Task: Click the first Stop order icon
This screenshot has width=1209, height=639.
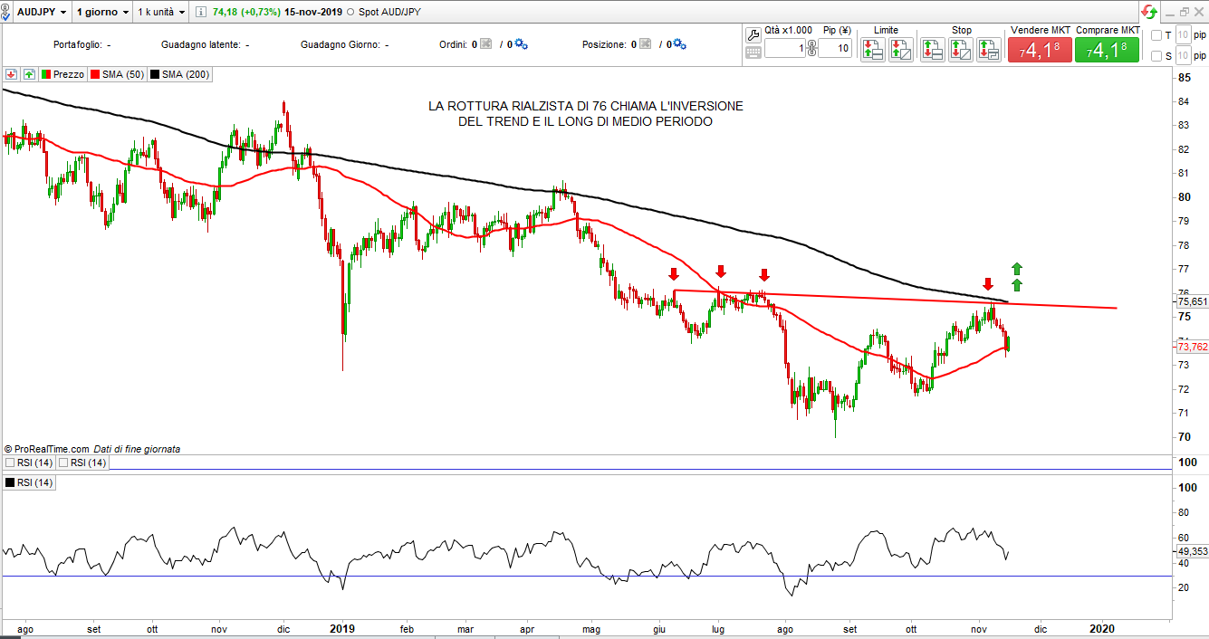Action: (933, 50)
